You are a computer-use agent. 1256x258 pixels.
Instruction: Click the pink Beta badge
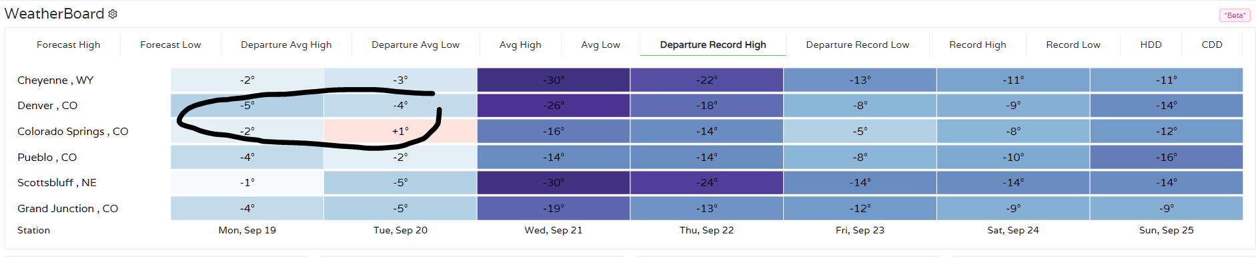[1235, 15]
